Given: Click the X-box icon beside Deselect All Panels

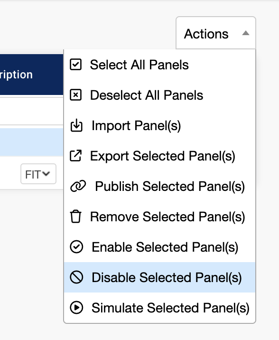Looking at the screenshot, I should click(75, 95).
